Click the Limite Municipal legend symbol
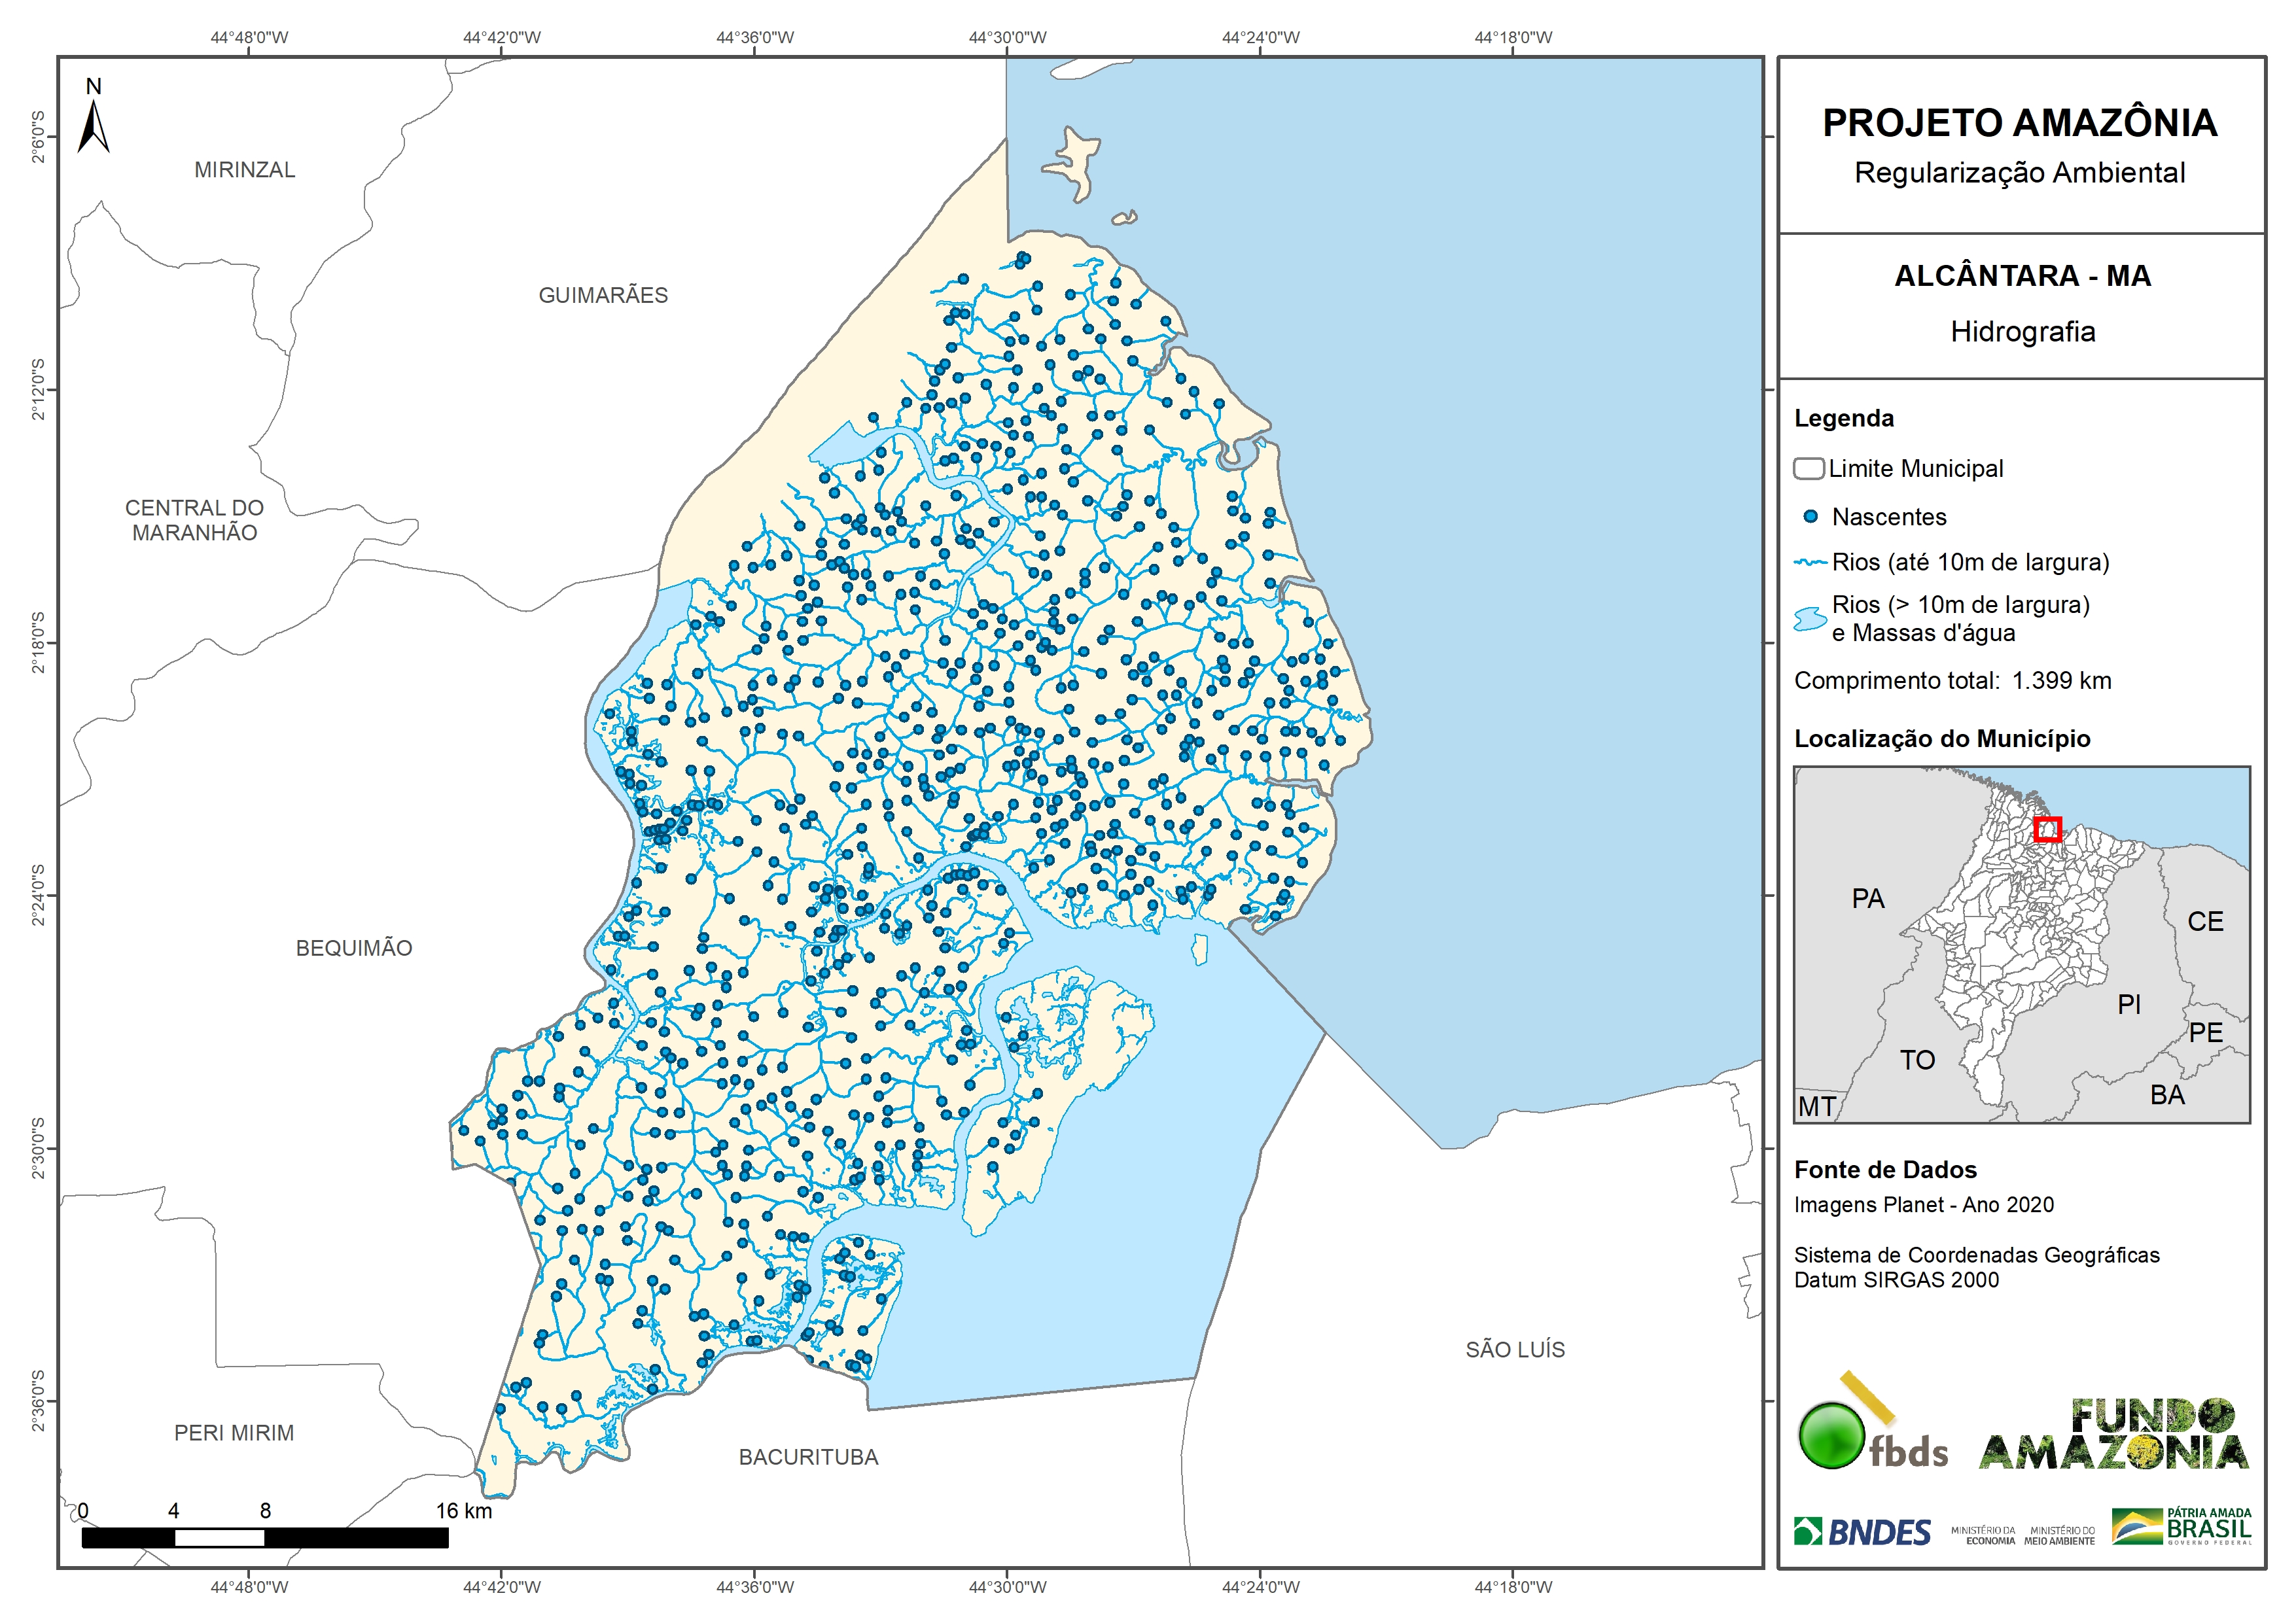 pyautogui.click(x=1808, y=469)
